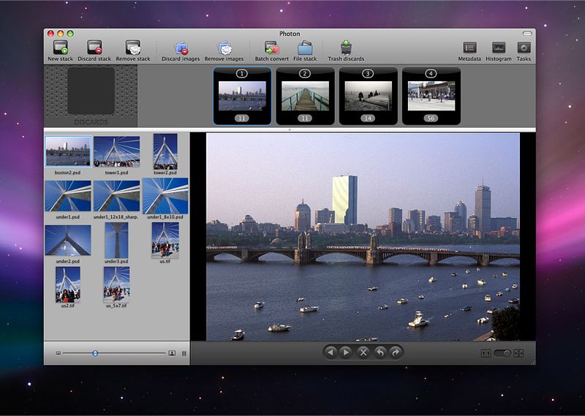Open the Tasks panel
Screen dimensions: 585x416
524,48
